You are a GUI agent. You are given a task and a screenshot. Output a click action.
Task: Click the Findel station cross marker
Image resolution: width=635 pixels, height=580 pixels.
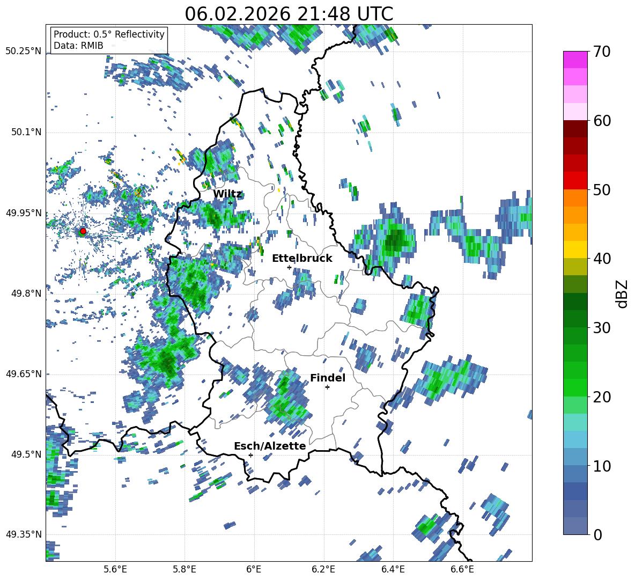327,387
